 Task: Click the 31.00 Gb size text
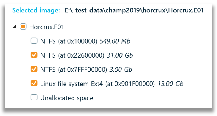tap(119, 55)
